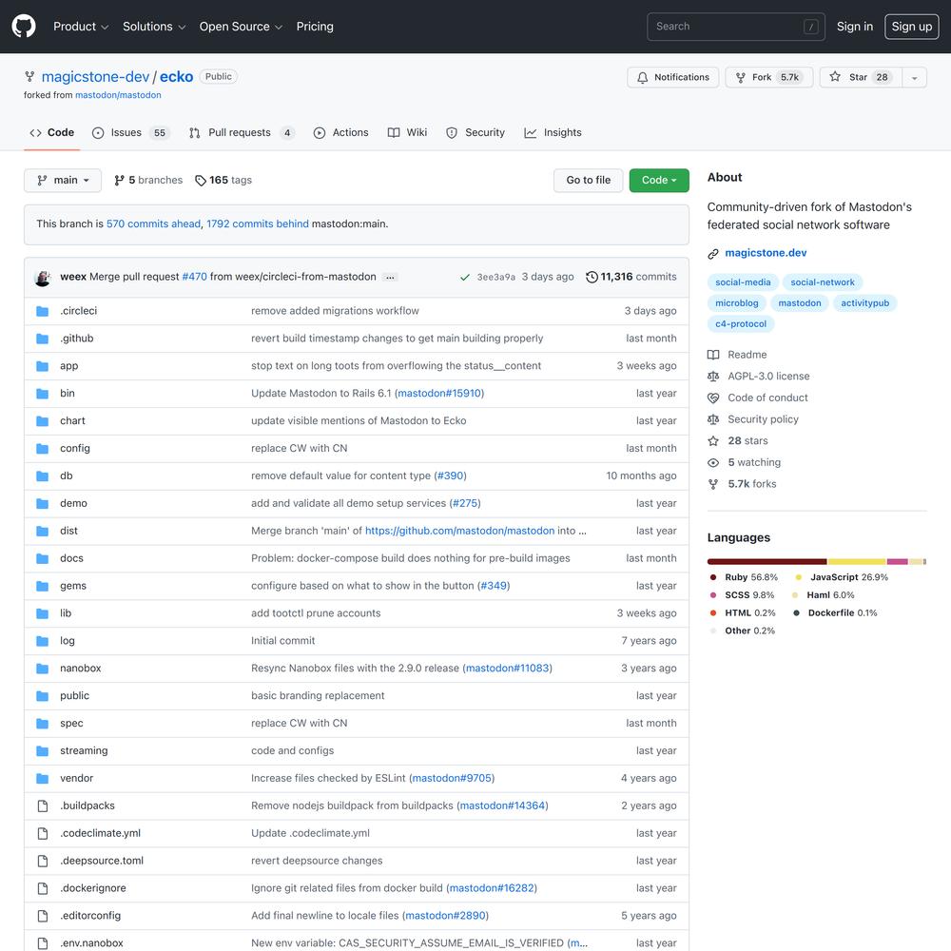Open the 1792 commits behind link

coord(257,223)
